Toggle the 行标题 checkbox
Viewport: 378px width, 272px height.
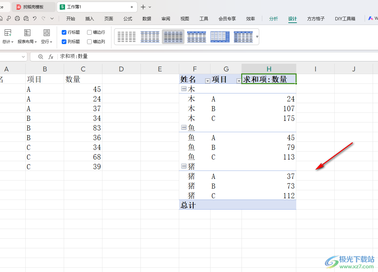tap(64, 32)
